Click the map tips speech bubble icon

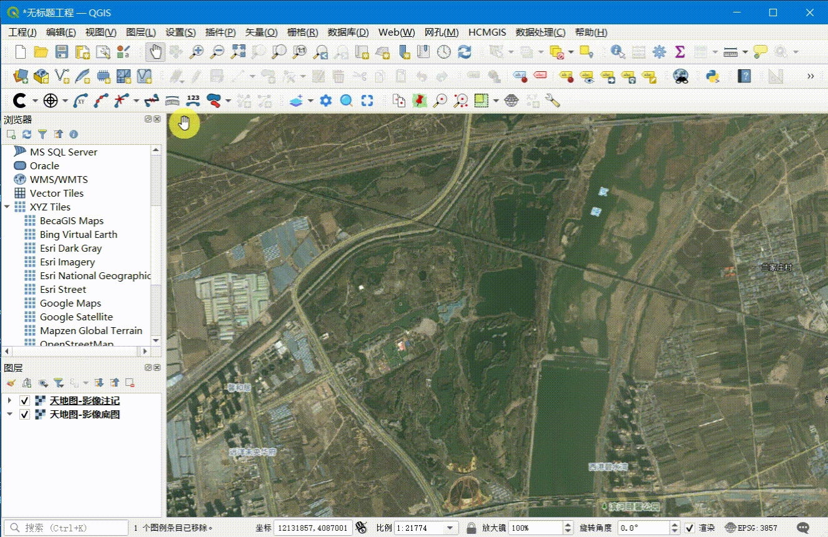click(760, 52)
